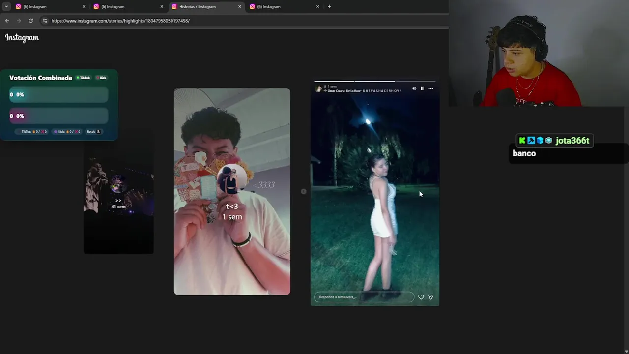Click the Instagram URL address bar

243,21
